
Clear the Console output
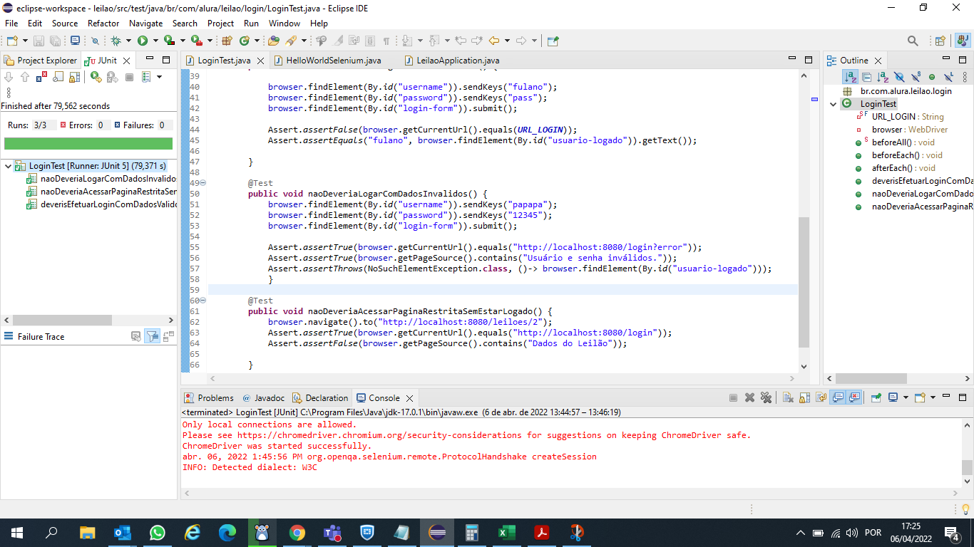pyautogui.click(x=787, y=398)
